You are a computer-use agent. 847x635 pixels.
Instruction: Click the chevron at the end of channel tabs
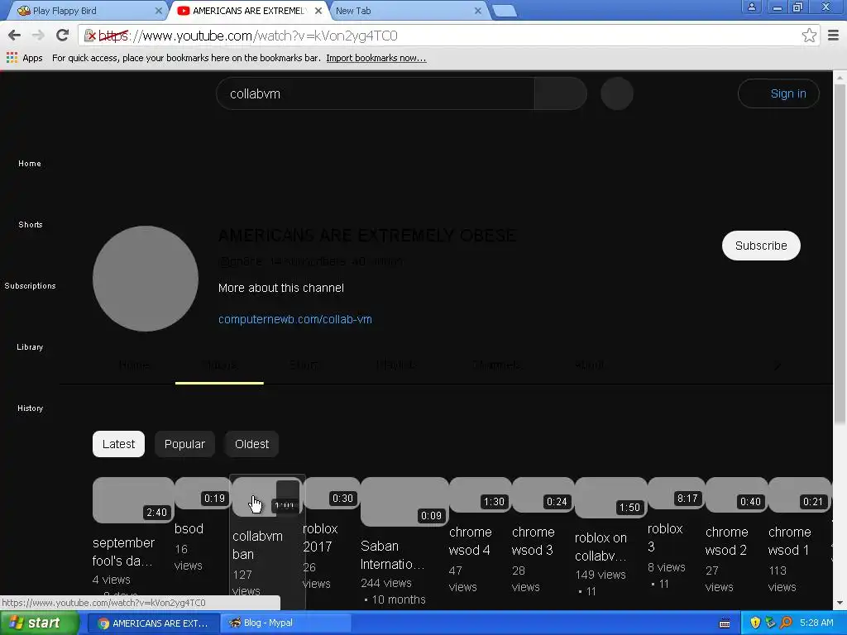[x=778, y=366]
